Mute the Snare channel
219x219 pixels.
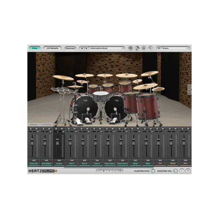click(62, 129)
